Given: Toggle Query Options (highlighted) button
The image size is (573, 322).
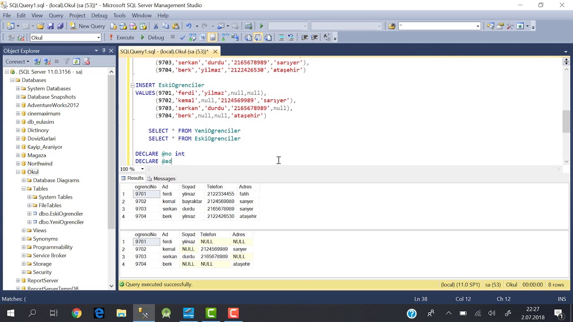Looking at the screenshot, I should coord(212,38).
